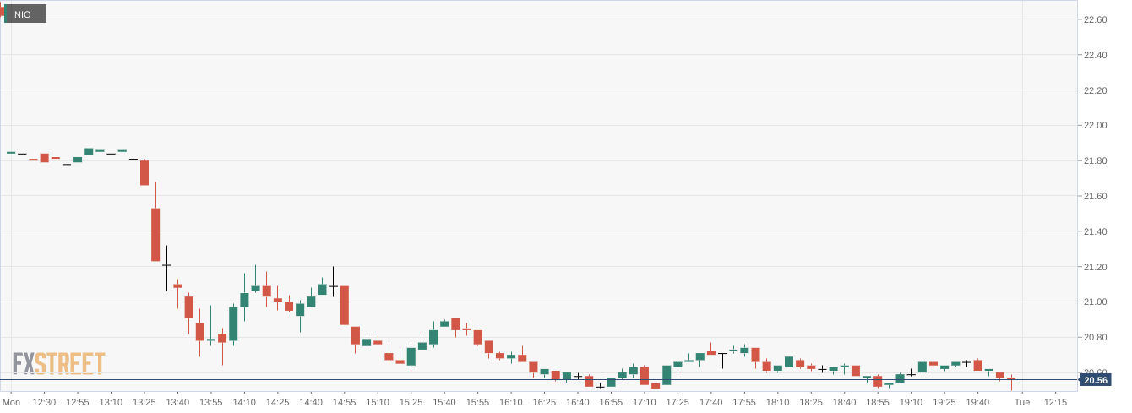Click the large red candlestick at 14:55

pyautogui.click(x=345, y=305)
